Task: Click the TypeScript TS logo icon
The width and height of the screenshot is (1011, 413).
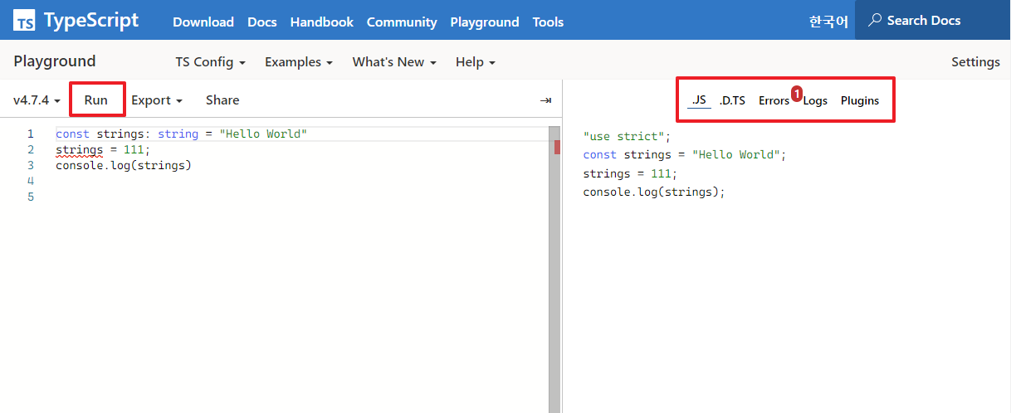Action: coord(25,21)
